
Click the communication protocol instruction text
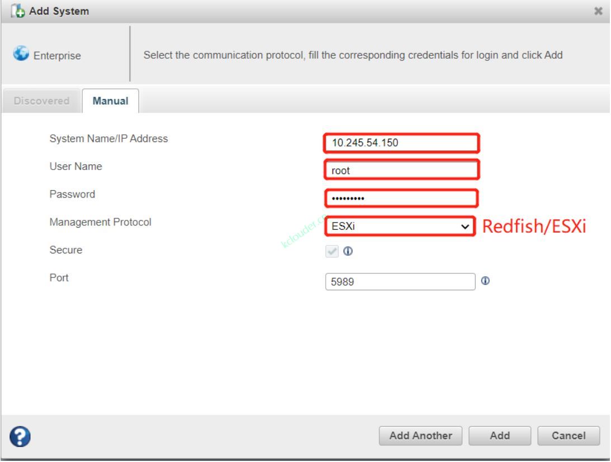(x=353, y=55)
